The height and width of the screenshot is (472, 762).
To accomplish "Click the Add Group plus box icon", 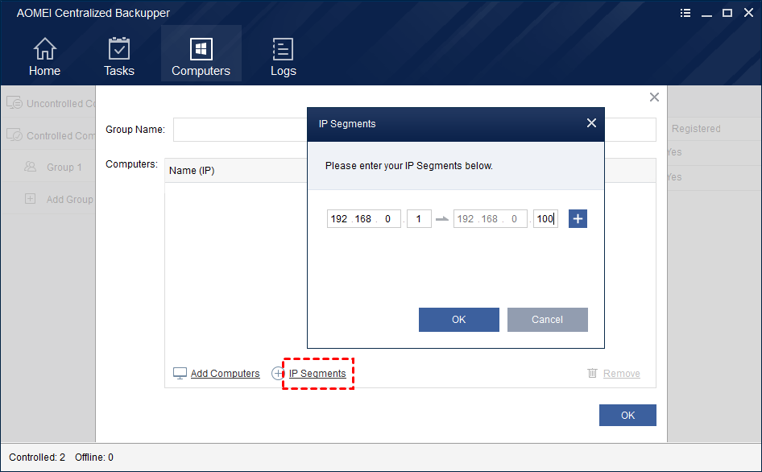I will coord(30,199).
